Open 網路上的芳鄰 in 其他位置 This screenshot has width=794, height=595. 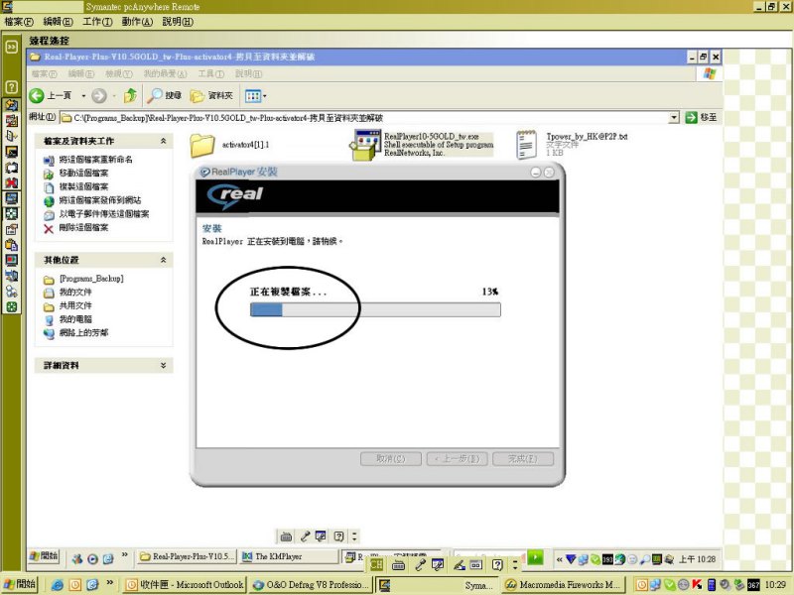coord(83,333)
